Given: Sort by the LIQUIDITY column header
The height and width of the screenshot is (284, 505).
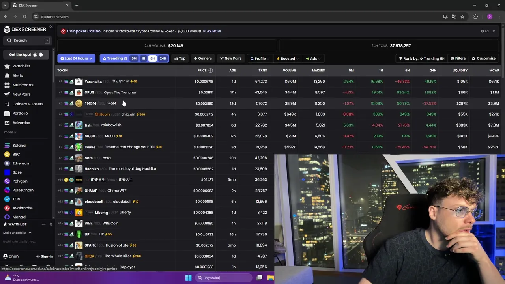Looking at the screenshot, I should pos(460,70).
